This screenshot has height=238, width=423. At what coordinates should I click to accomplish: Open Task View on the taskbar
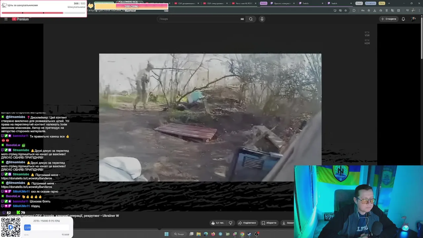click(191, 234)
